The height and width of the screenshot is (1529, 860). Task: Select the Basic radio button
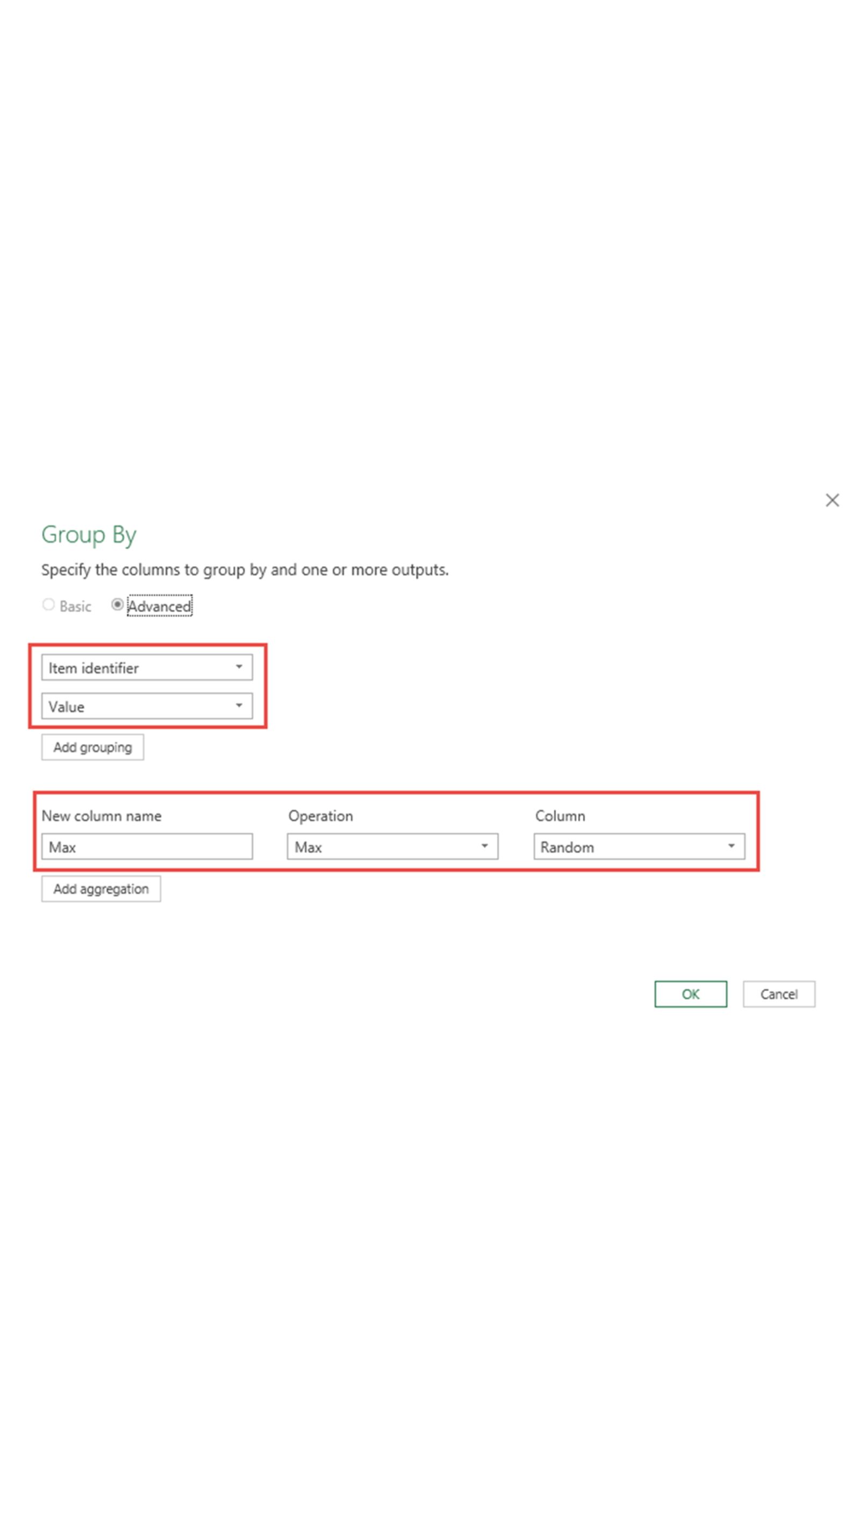[49, 605]
